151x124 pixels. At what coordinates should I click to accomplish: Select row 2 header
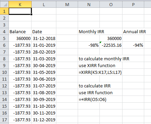pyautogui.click(x=4, y=18)
